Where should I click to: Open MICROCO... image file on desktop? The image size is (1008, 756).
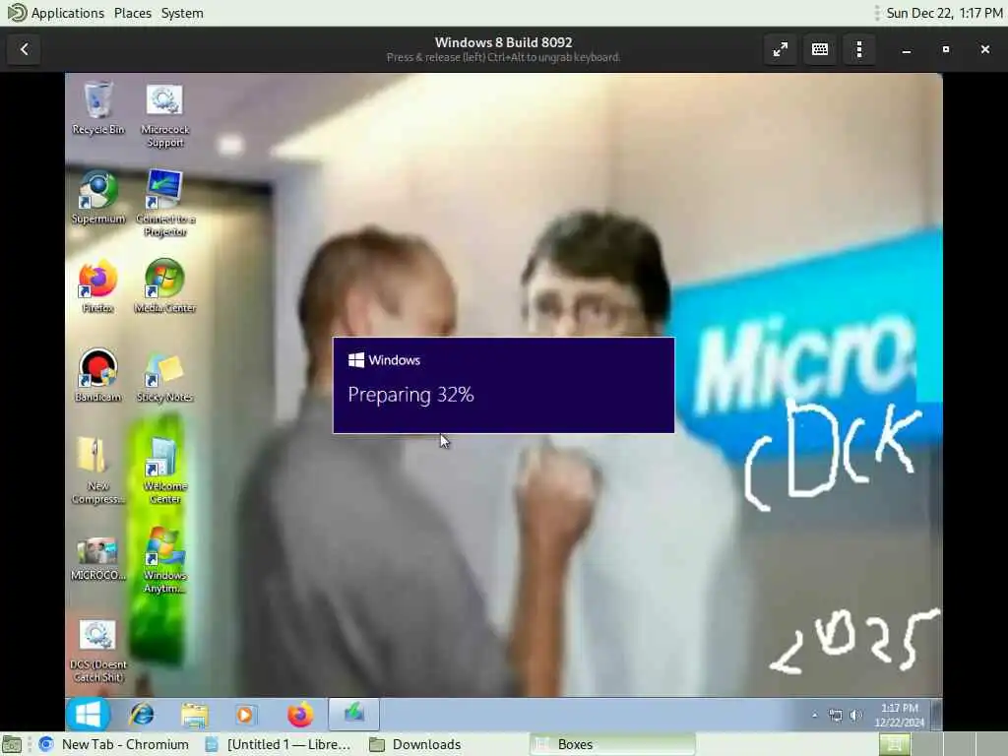(x=97, y=559)
